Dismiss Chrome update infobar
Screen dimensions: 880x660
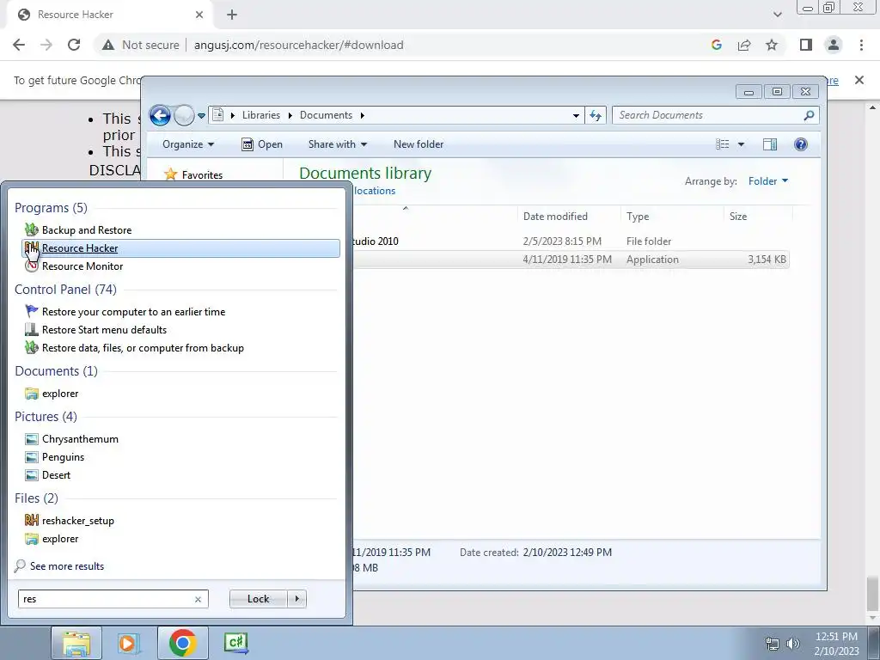859,80
